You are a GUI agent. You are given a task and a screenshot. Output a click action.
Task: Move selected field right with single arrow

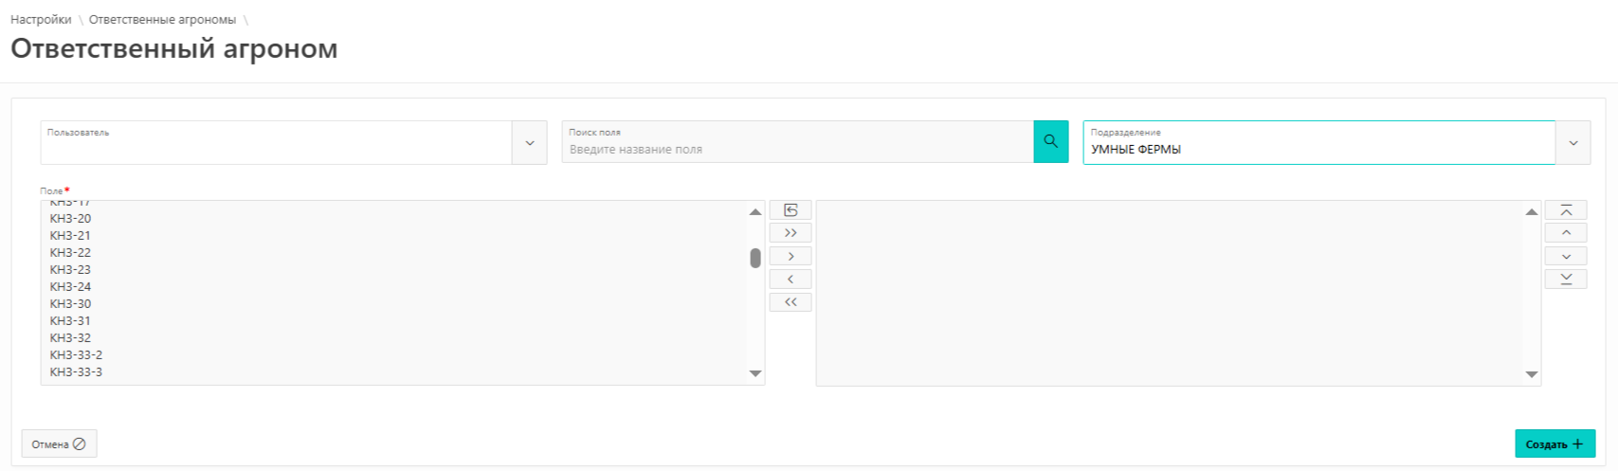click(x=791, y=256)
